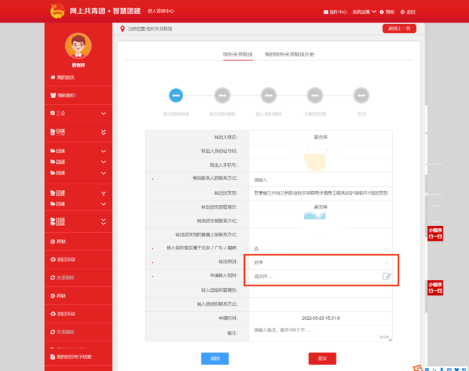
Task: Click the edit icon in 申请转入组织 field
Action: tap(386, 277)
